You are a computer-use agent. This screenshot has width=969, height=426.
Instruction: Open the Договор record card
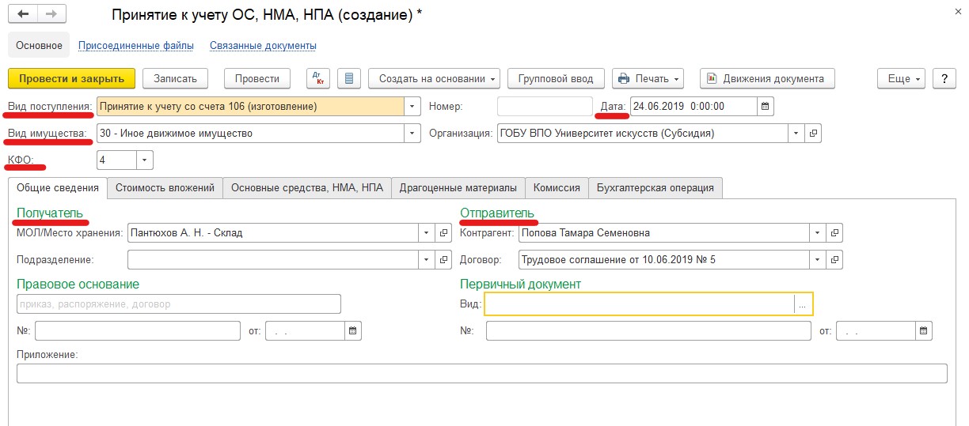pos(834,259)
